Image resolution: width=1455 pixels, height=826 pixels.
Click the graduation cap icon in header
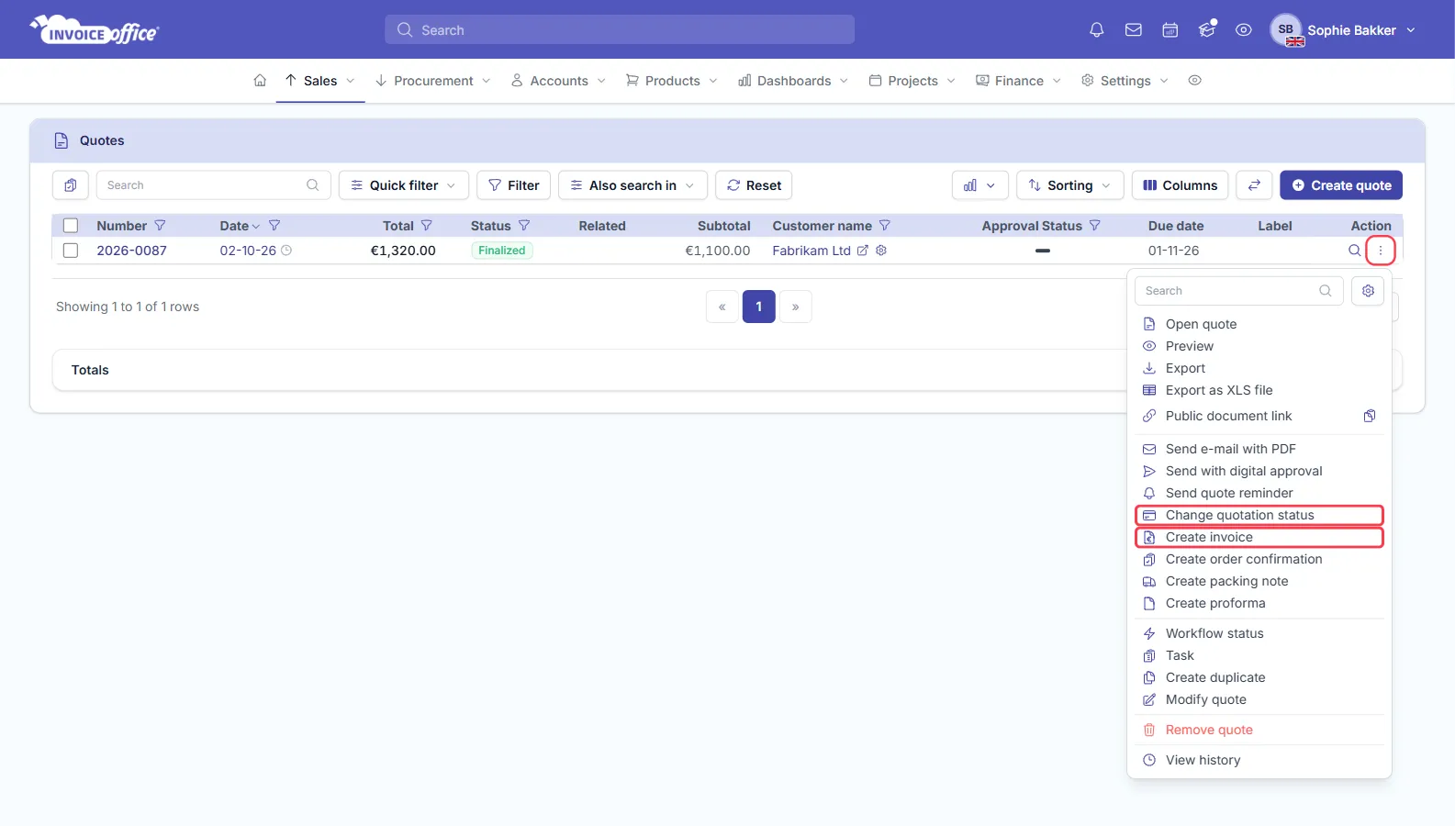click(x=1207, y=29)
